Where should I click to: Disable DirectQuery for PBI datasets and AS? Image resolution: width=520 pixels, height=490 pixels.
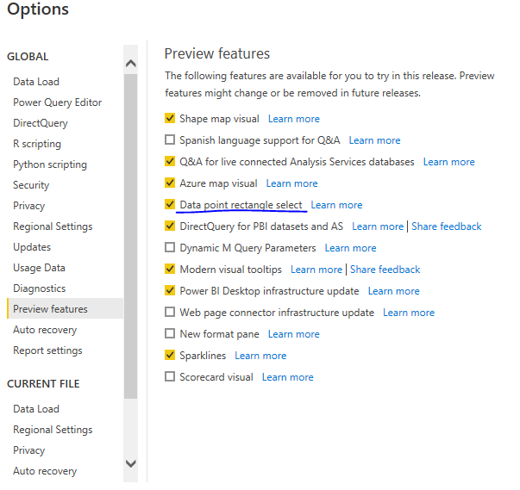[170, 226]
